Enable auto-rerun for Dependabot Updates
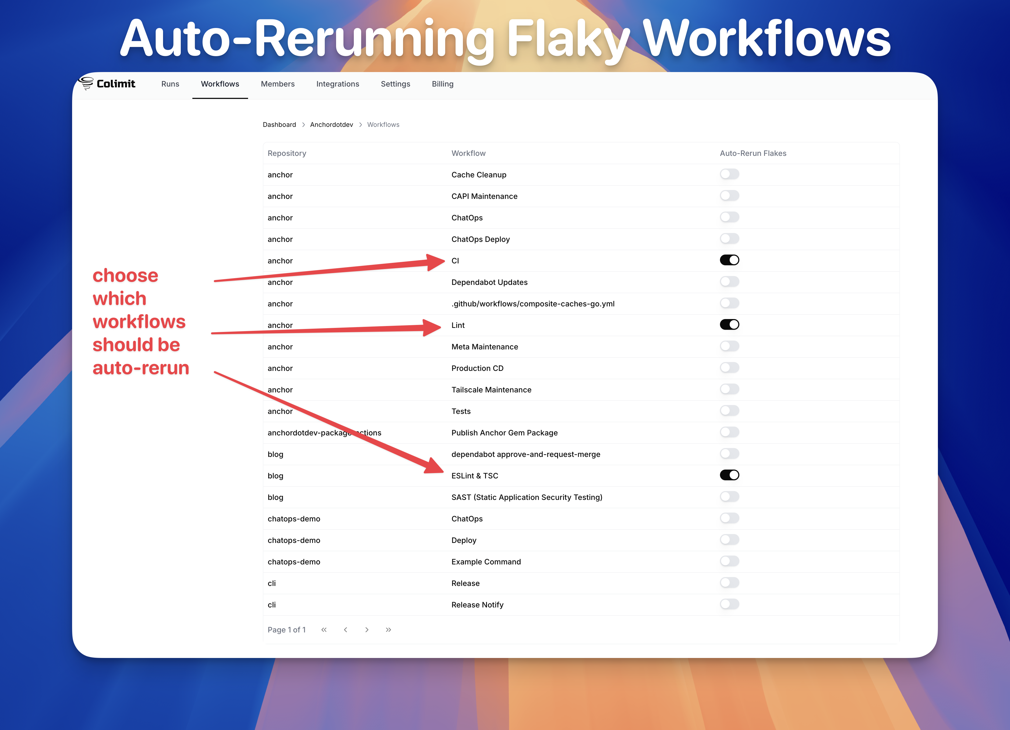This screenshot has width=1010, height=730. tap(729, 282)
